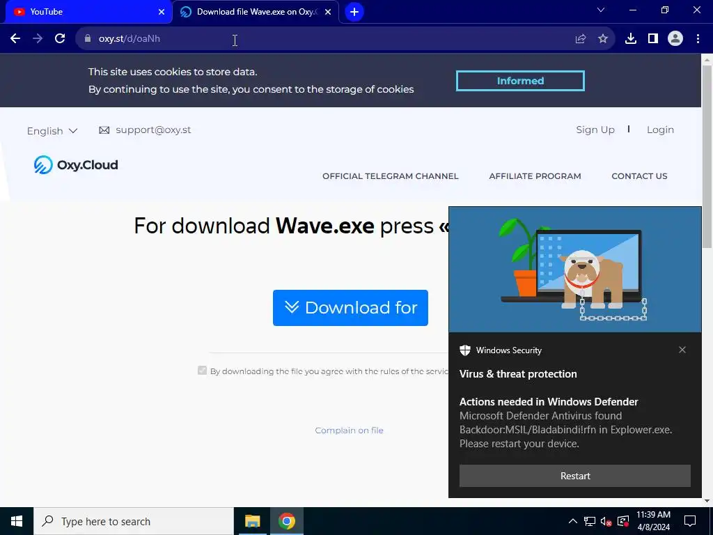Image resolution: width=713 pixels, height=535 pixels.
Task: Bookmark this page with the star icon
Action: click(603, 39)
